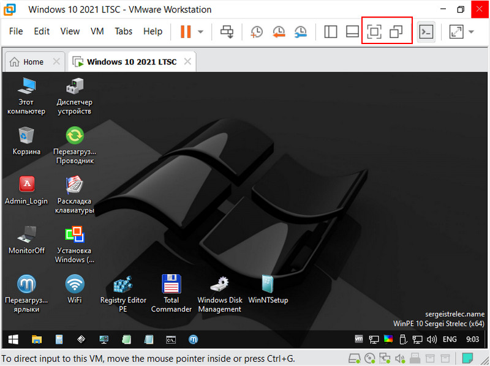Screen dimensions: 490x366
Task: Select the Перезагрузить ярлыки icon
Action: pos(26,294)
